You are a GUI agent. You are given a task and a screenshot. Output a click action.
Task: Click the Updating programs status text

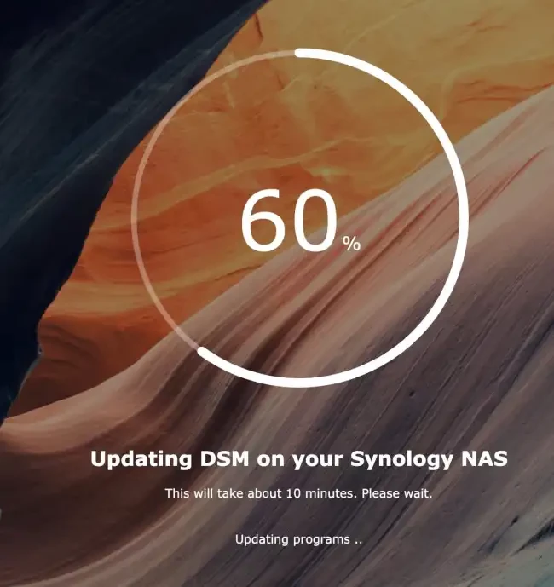point(298,539)
